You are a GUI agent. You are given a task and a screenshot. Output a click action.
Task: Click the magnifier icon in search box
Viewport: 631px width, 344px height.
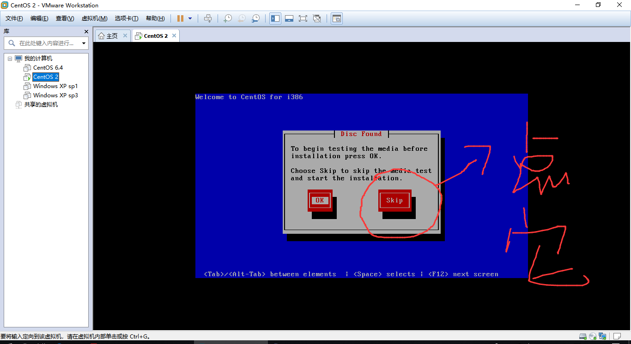pos(12,43)
